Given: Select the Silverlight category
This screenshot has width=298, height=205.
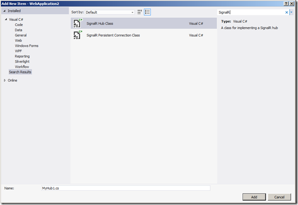Looking at the screenshot, I should pos(22,61).
